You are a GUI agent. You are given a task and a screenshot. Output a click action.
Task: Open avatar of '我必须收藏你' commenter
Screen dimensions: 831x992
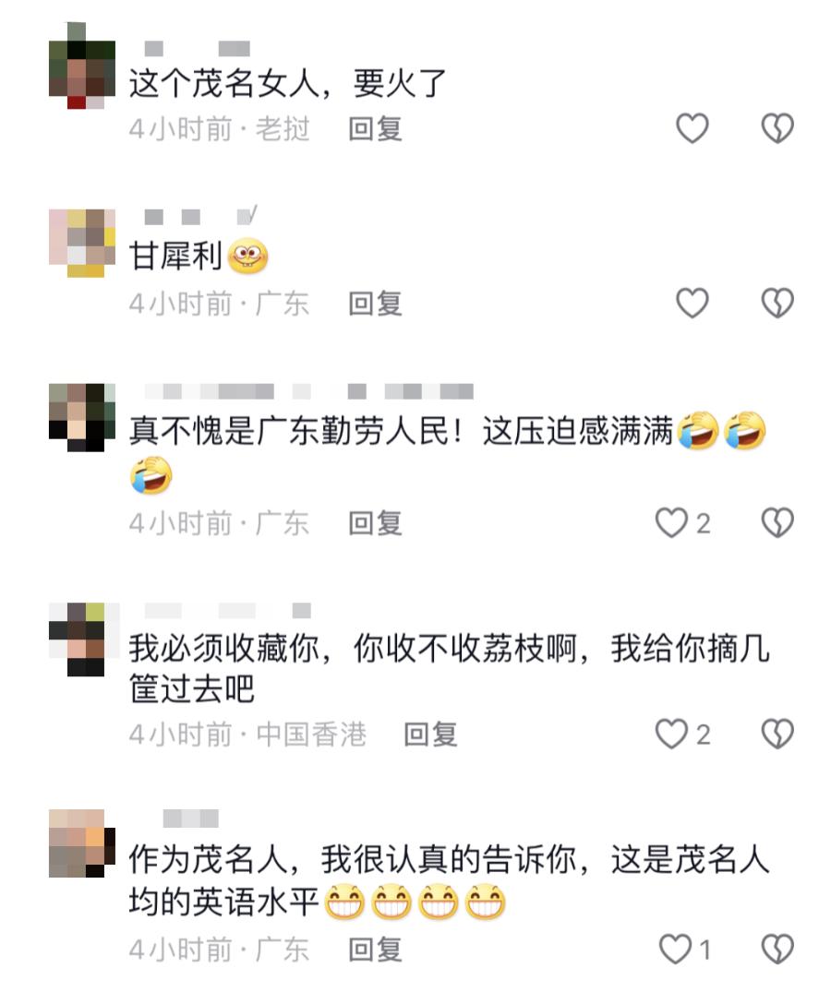pyautogui.click(x=82, y=639)
